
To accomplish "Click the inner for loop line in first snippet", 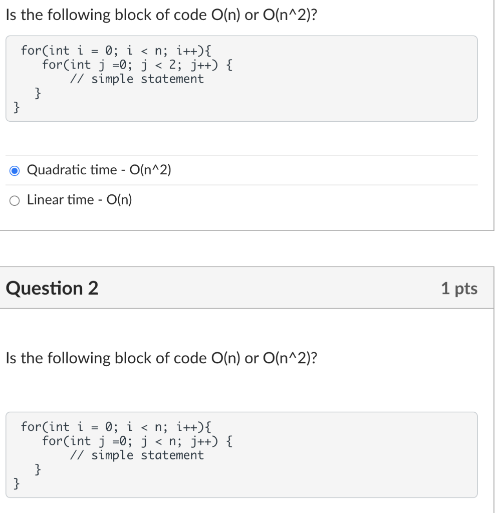I will click(135, 64).
